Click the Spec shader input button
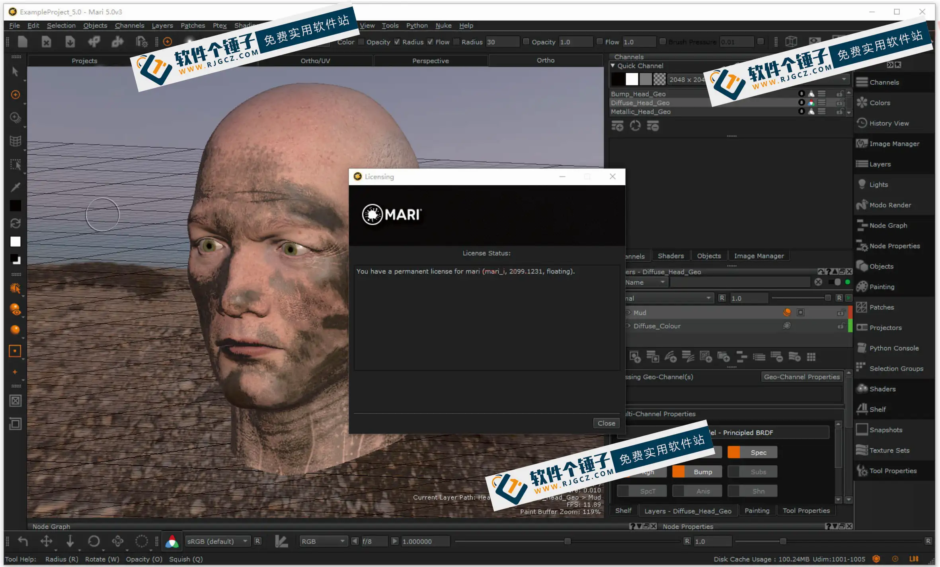The width and height of the screenshot is (940, 567). pyautogui.click(x=752, y=452)
